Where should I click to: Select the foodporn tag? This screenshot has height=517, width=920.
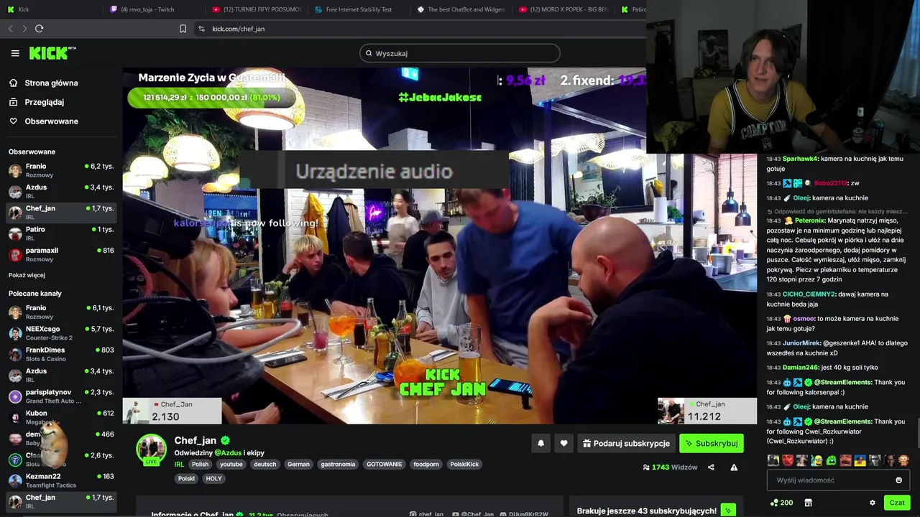[426, 465]
